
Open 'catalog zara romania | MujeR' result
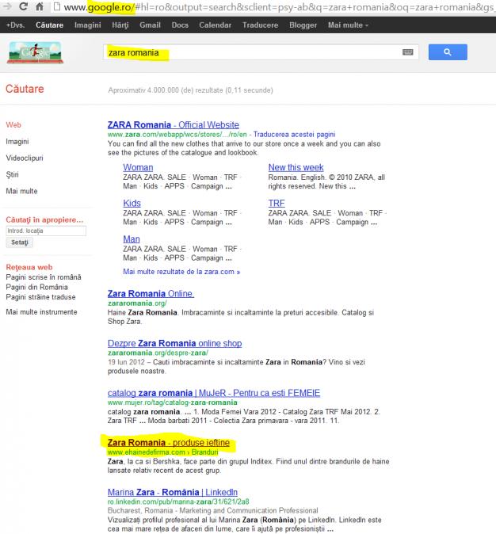(x=214, y=393)
